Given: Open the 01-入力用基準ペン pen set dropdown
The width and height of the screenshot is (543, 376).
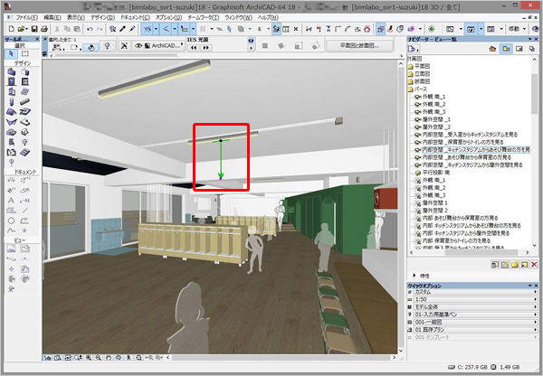Looking at the screenshot, I should pyautogui.click(x=474, y=315).
